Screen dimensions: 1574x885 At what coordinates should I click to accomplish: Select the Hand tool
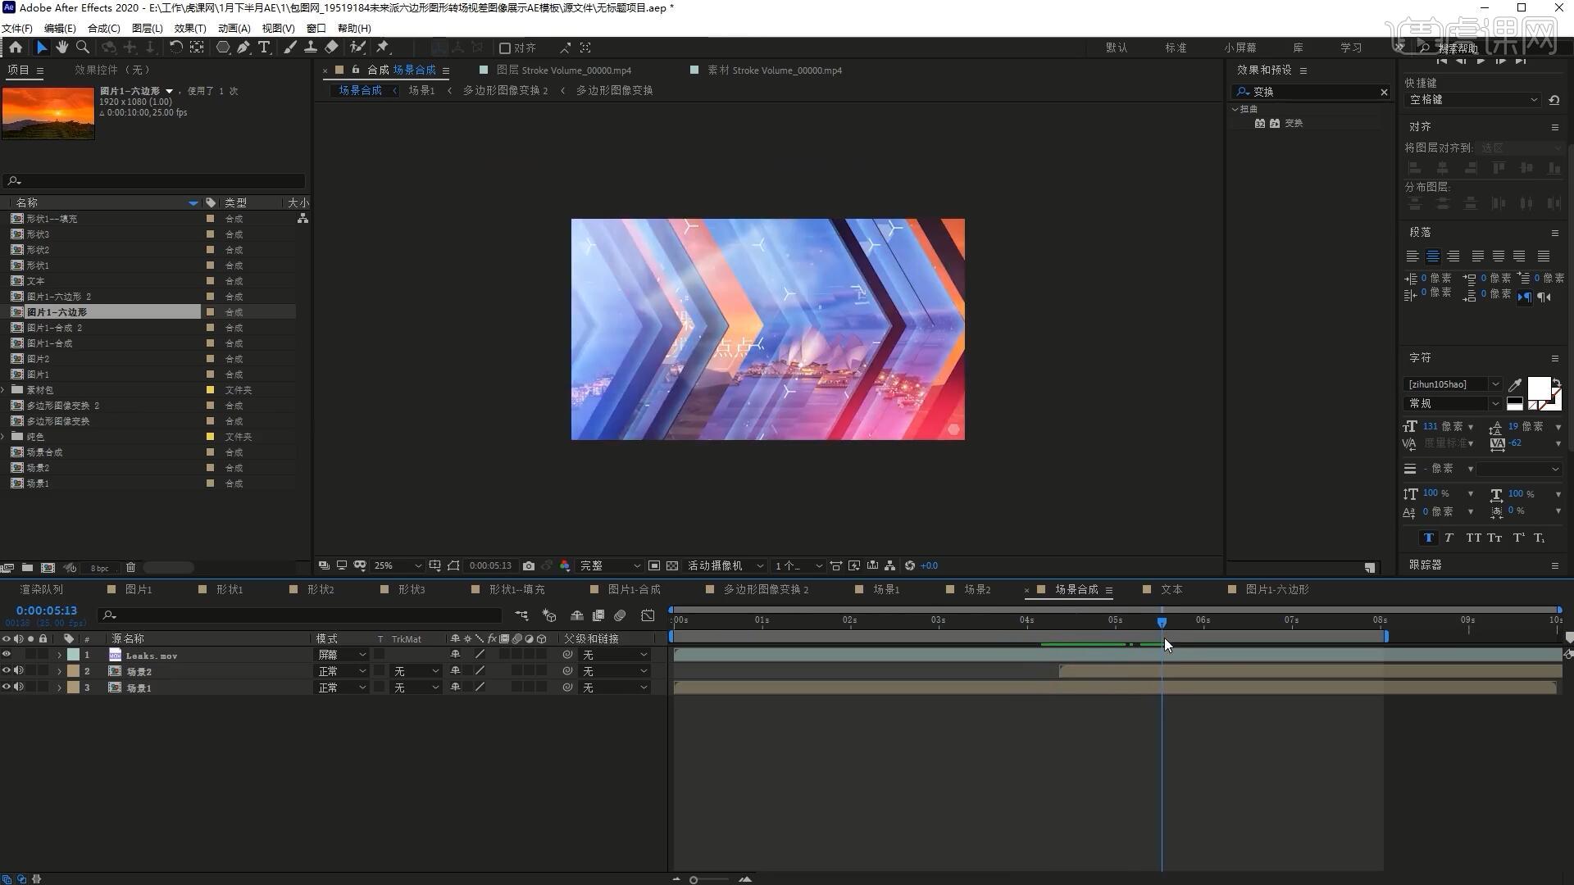(62, 48)
